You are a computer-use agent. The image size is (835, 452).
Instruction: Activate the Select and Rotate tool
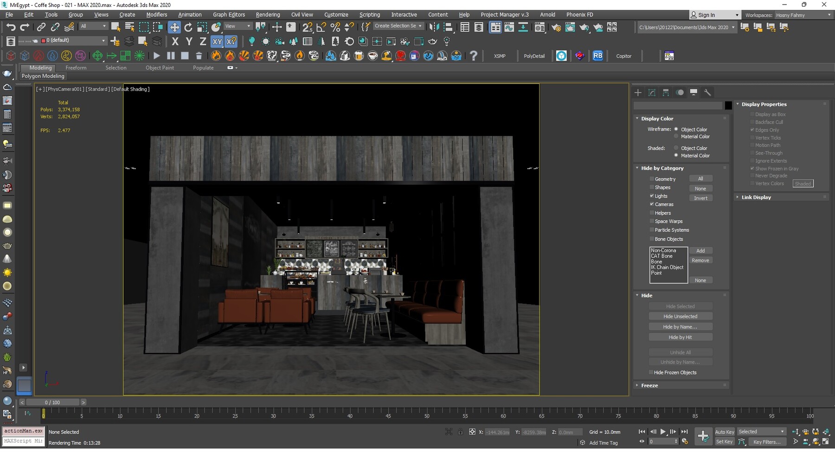[188, 26]
